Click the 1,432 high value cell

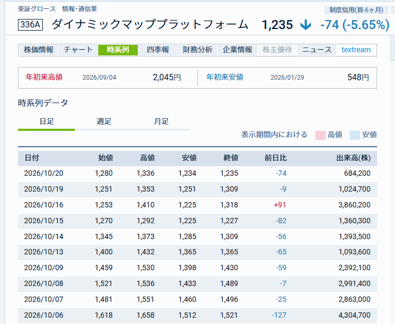click(146, 252)
